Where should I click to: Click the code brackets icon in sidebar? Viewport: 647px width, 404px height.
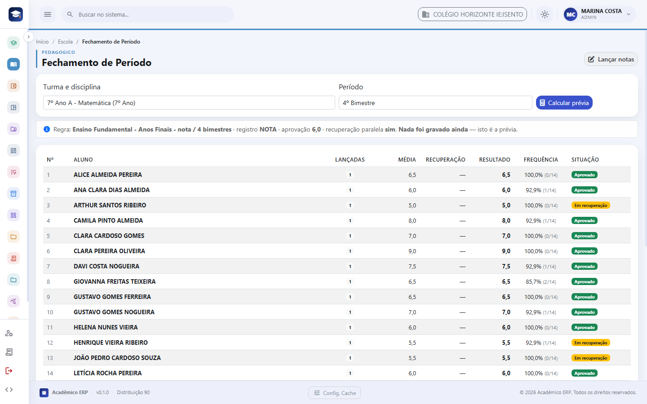9,390
